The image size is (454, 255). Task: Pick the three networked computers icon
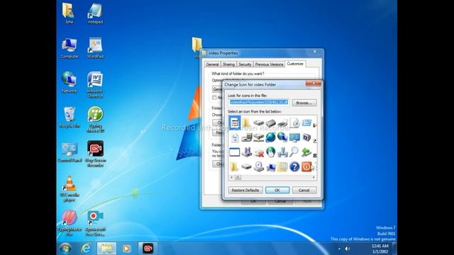[282, 152]
